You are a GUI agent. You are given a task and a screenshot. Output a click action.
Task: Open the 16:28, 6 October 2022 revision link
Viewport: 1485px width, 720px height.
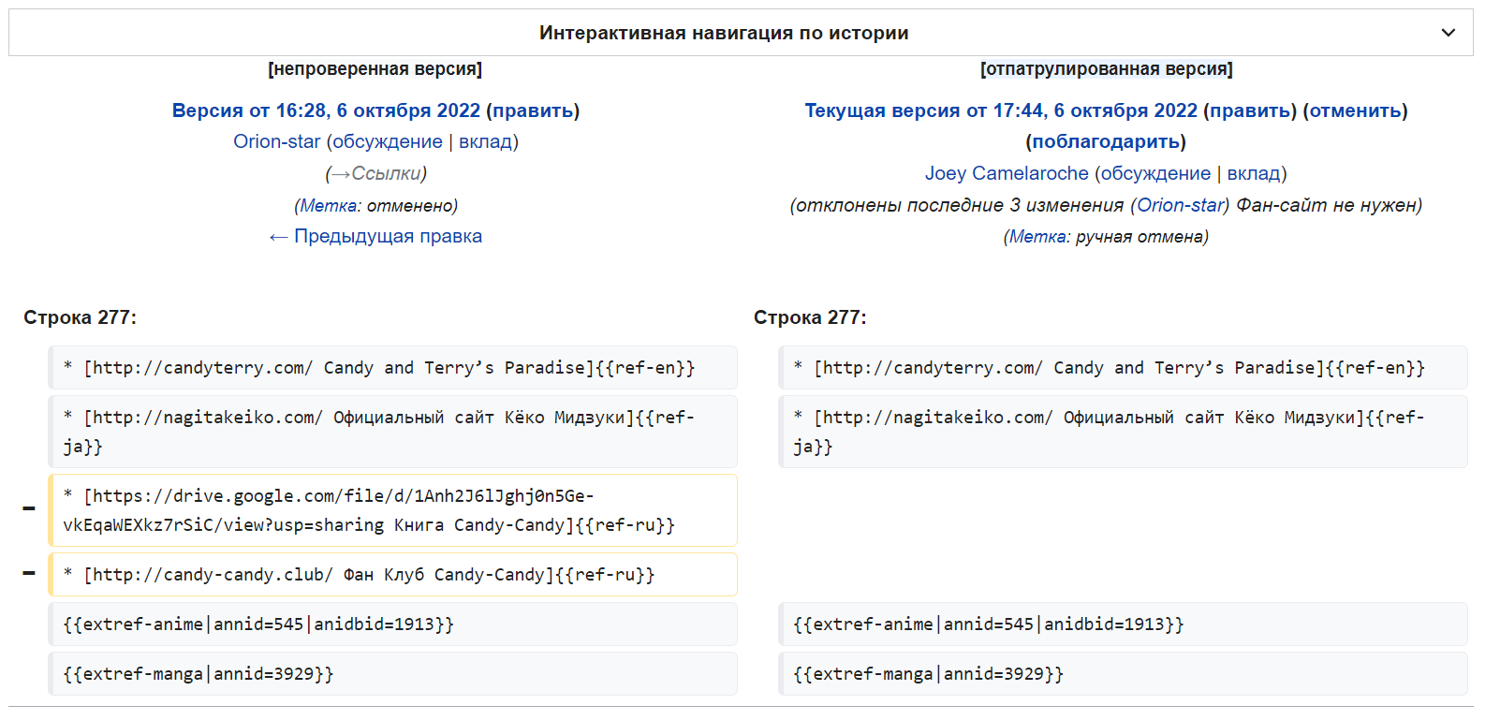(x=326, y=110)
